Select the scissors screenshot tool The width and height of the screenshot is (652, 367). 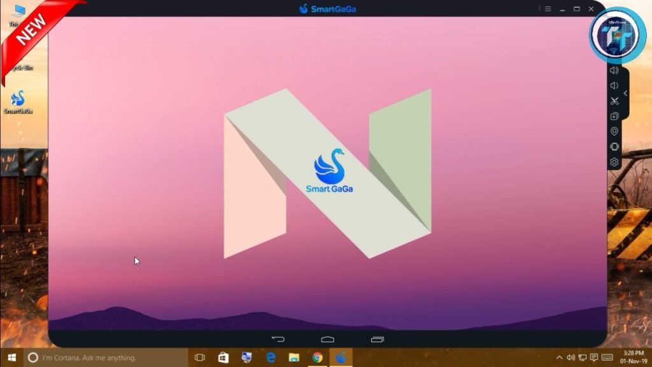tap(614, 101)
